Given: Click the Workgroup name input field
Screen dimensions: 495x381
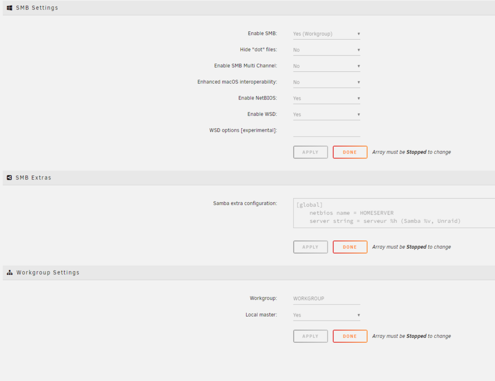Looking at the screenshot, I should click(x=326, y=299).
